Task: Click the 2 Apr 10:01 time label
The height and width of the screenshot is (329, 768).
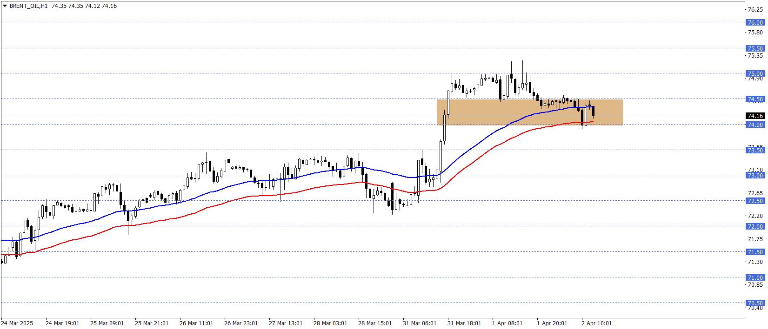Action: coord(597,323)
